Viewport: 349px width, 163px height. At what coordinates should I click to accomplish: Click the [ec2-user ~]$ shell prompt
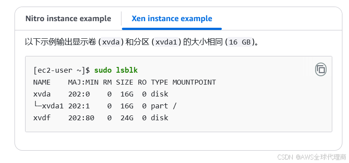click(62, 70)
